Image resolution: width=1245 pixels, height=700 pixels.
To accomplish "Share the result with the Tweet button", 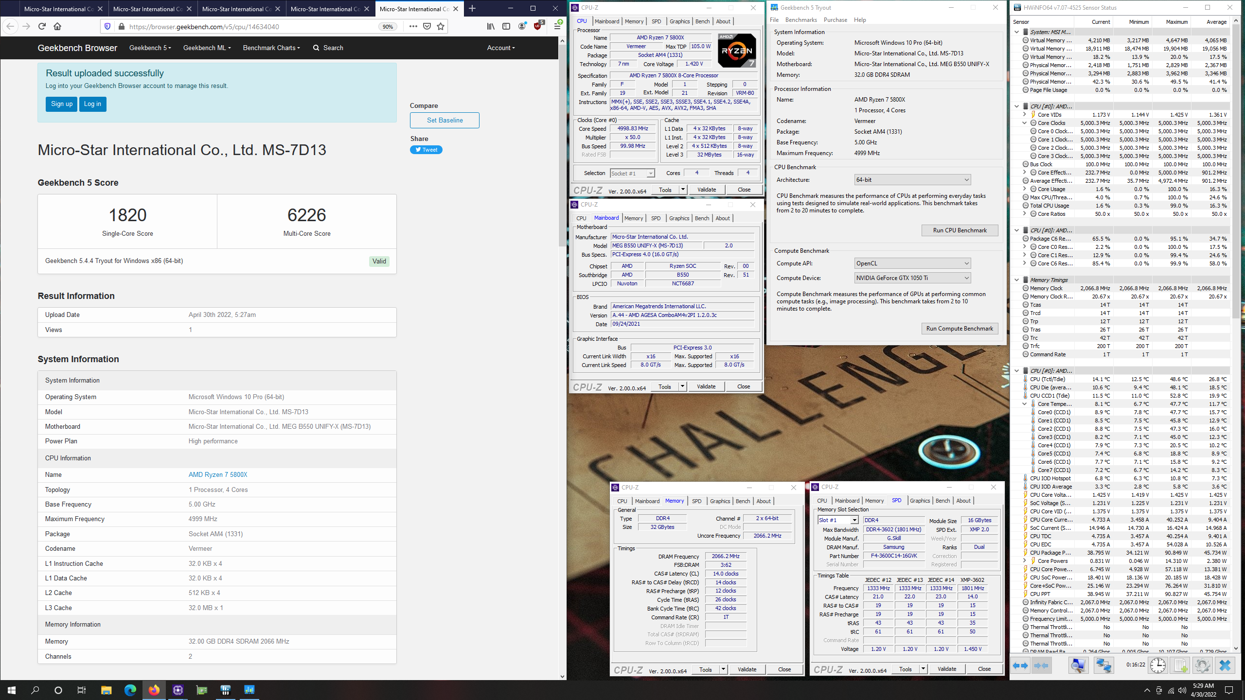I will click(x=426, y=150).
